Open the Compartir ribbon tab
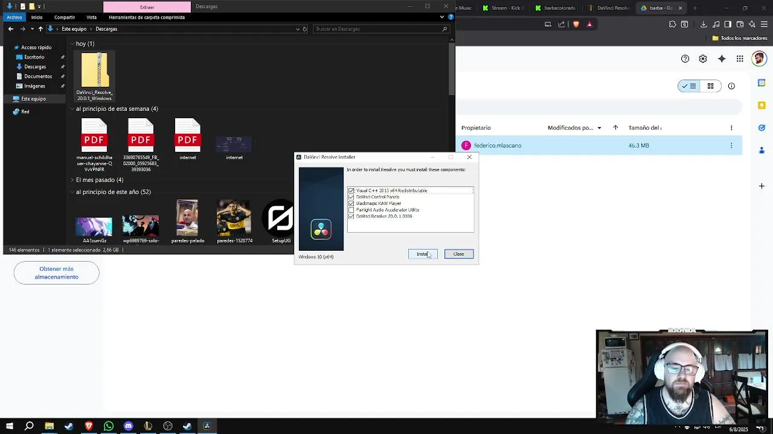Viewport: 773px width, 434px height. coord(64,17)
